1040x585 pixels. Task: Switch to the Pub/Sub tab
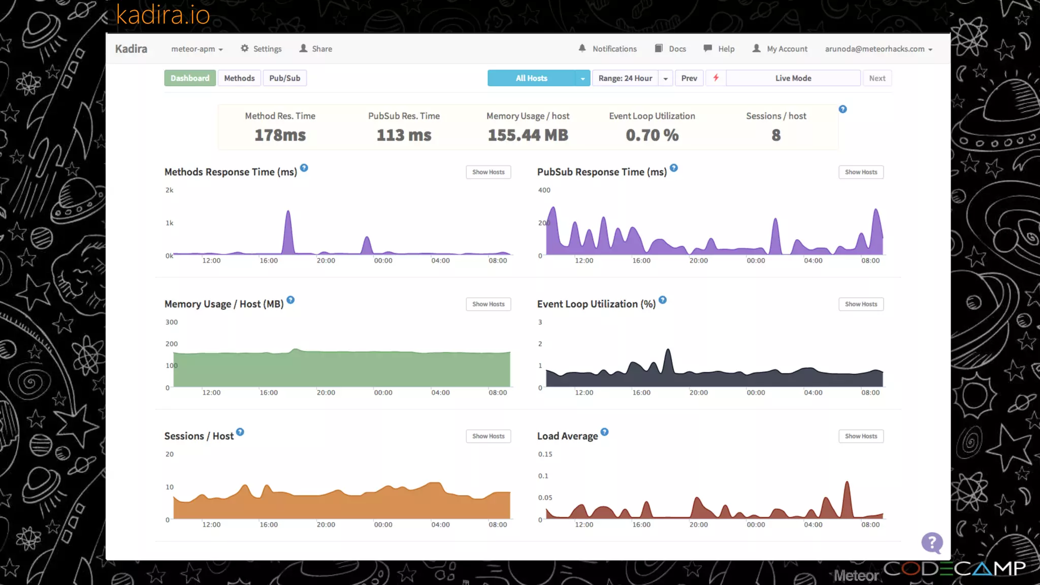point(284,78)
